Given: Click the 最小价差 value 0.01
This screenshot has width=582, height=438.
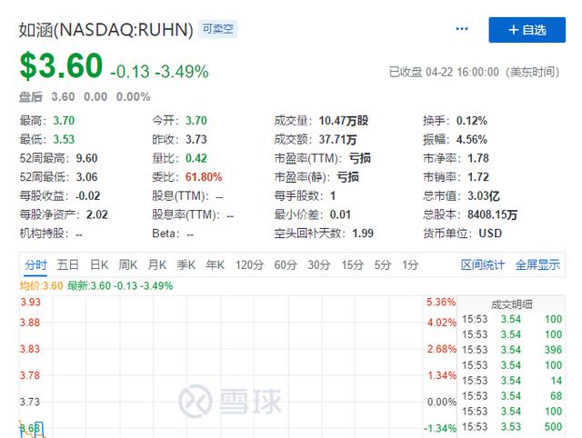Looking at the screenshot, I should point(340,214).
